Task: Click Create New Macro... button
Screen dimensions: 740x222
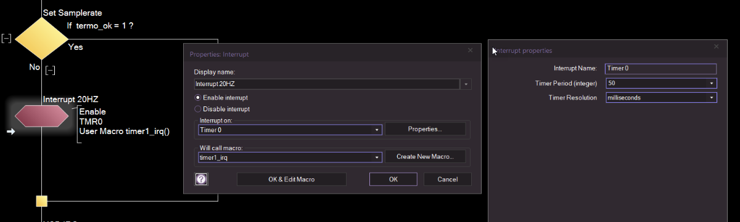Action: pos(425,157)
